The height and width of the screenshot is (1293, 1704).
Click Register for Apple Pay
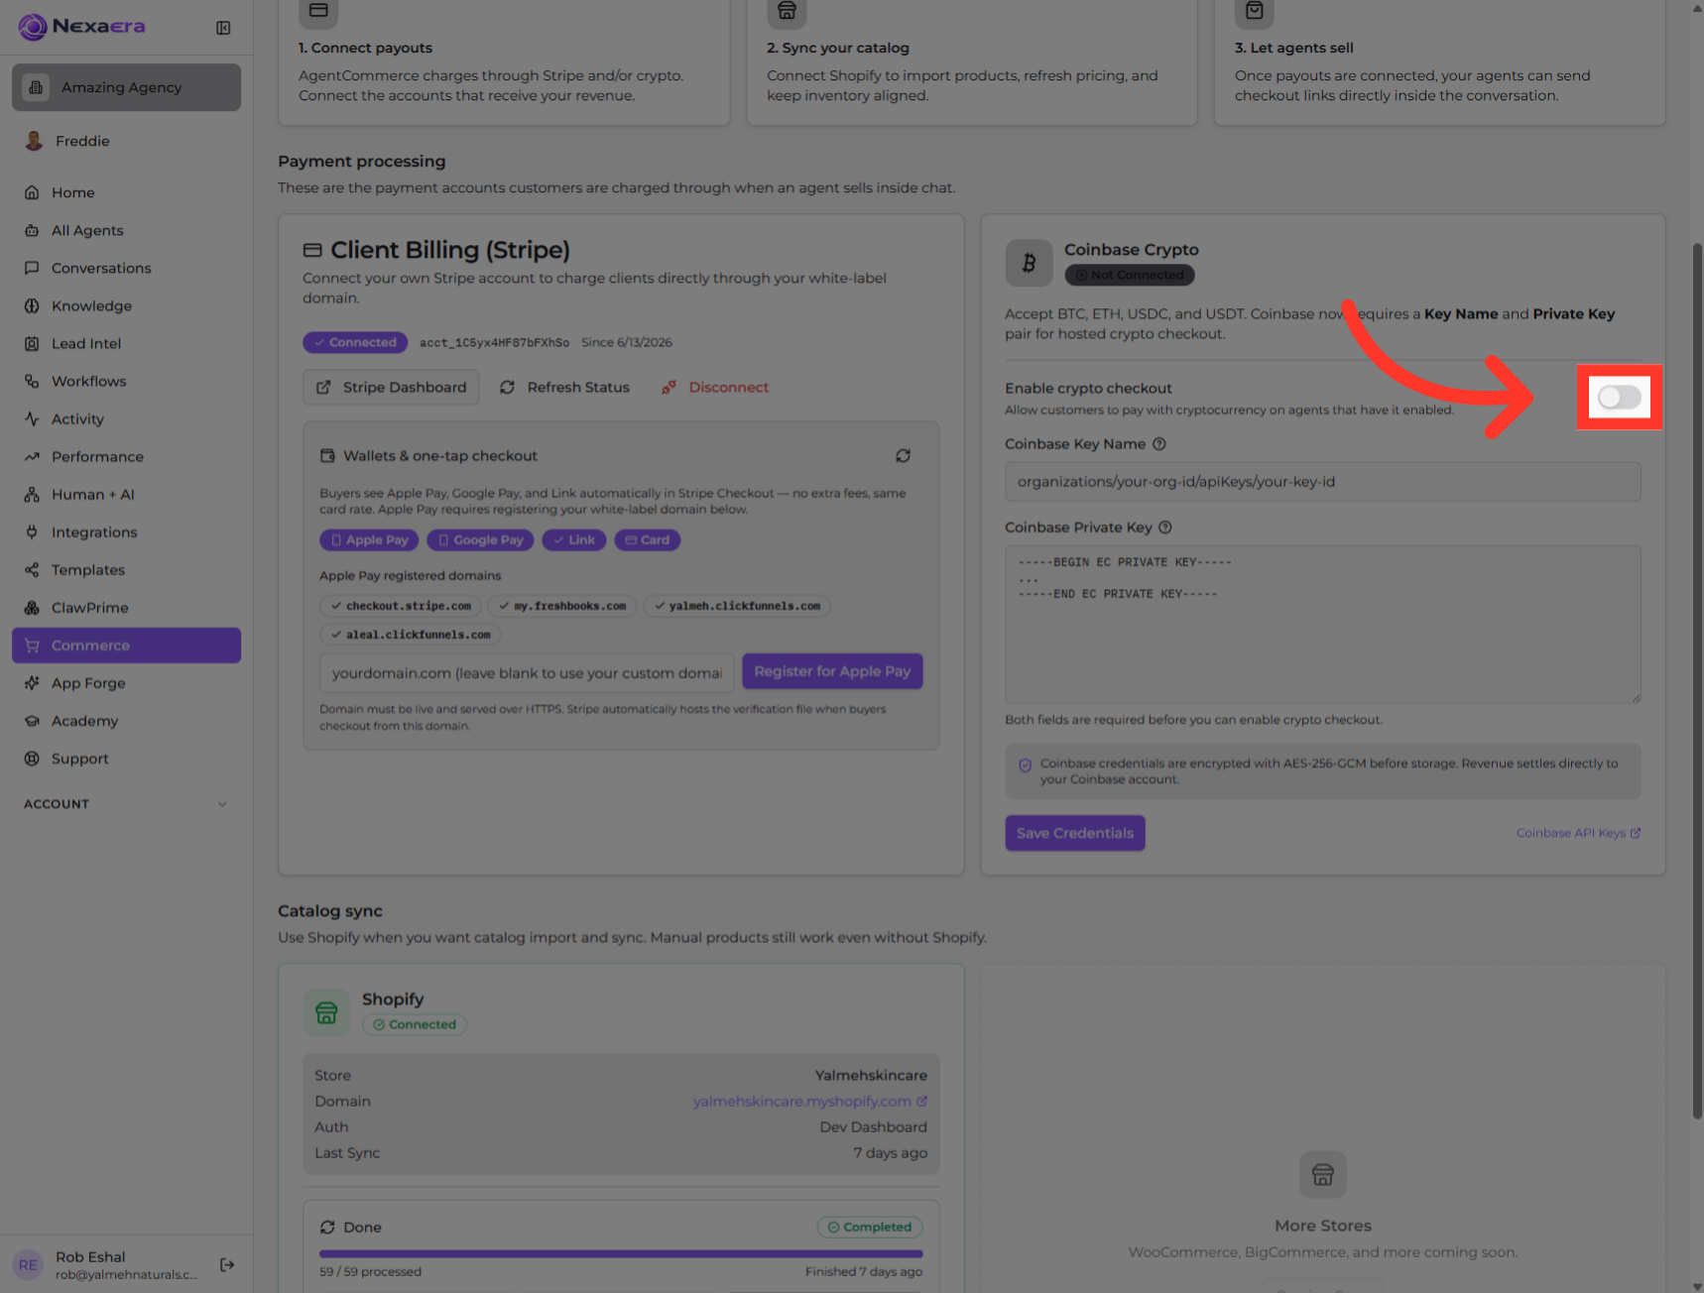[x=832, y=671]
